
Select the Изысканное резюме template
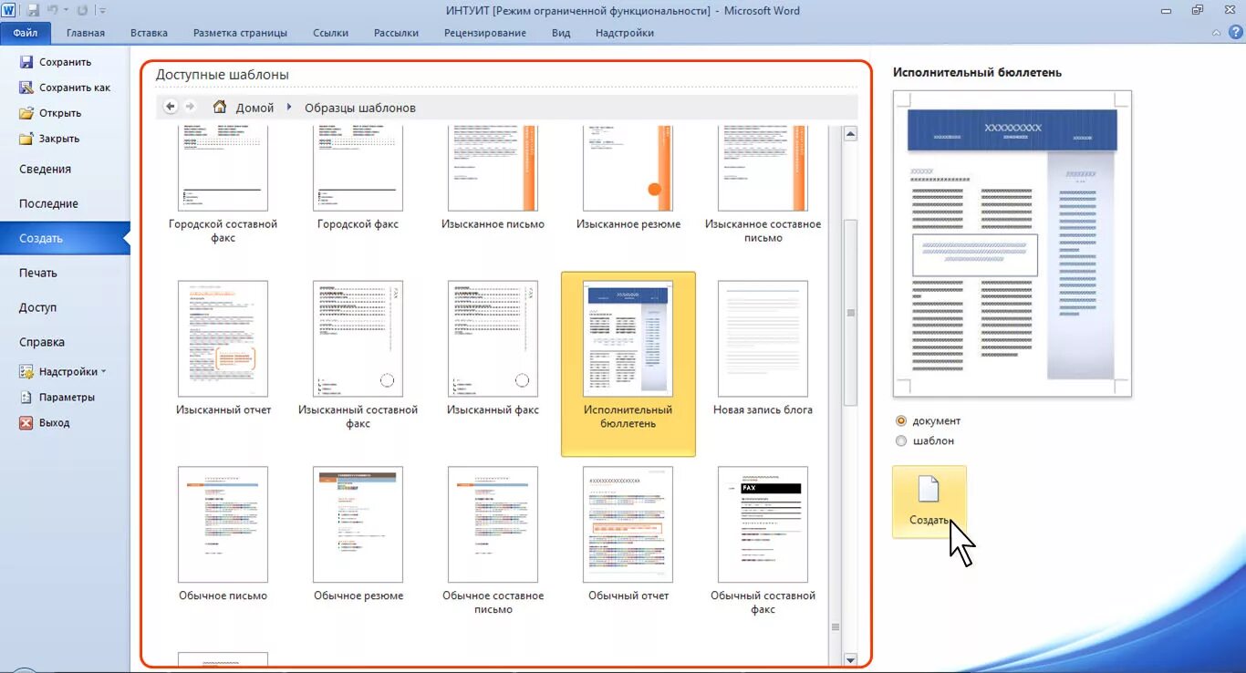tap(628, 179)
